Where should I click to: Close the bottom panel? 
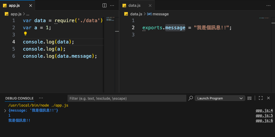pyautogui.click(x=268, y=98)
